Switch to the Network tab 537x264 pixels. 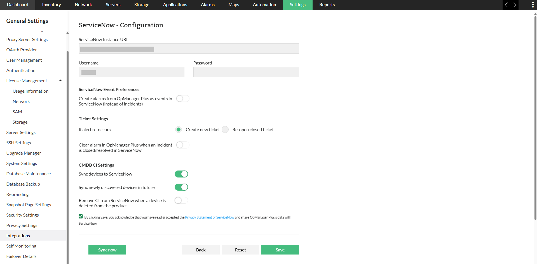point(83,5)
